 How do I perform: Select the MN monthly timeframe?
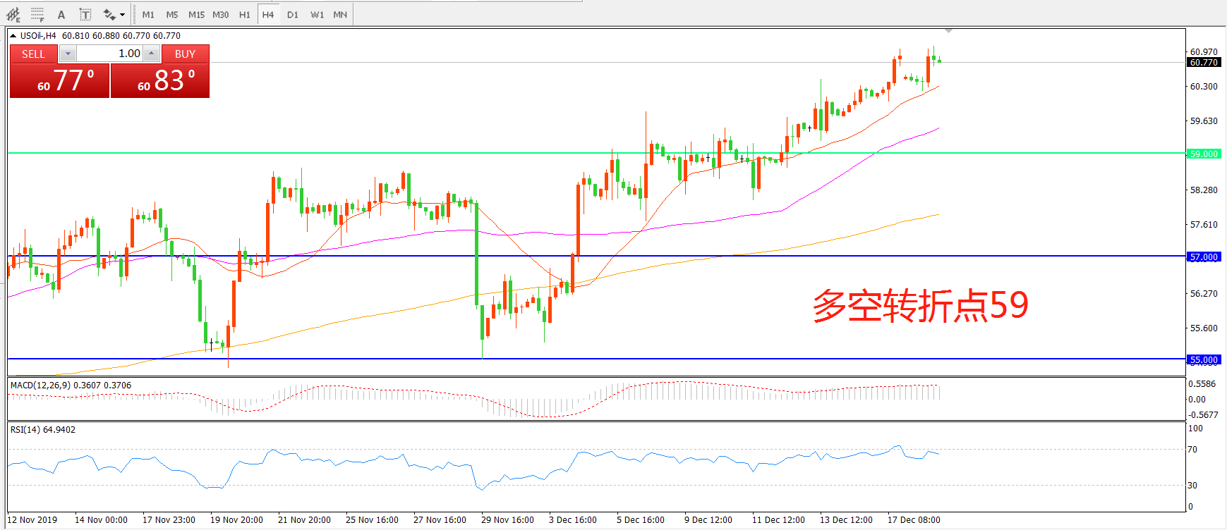pos(340,14)
